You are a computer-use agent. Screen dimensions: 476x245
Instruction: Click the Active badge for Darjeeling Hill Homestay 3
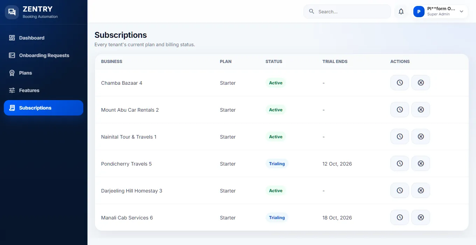coord(276,191)
